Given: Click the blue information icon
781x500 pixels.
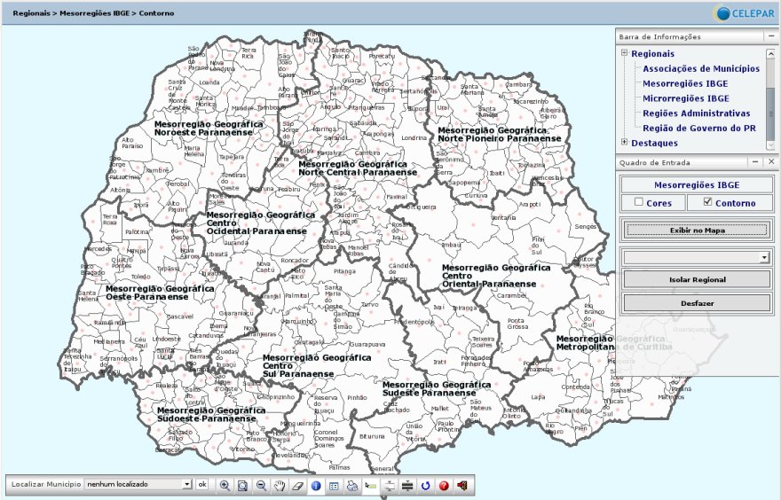Looking at the screenshot, I should (x=316, y=485).
